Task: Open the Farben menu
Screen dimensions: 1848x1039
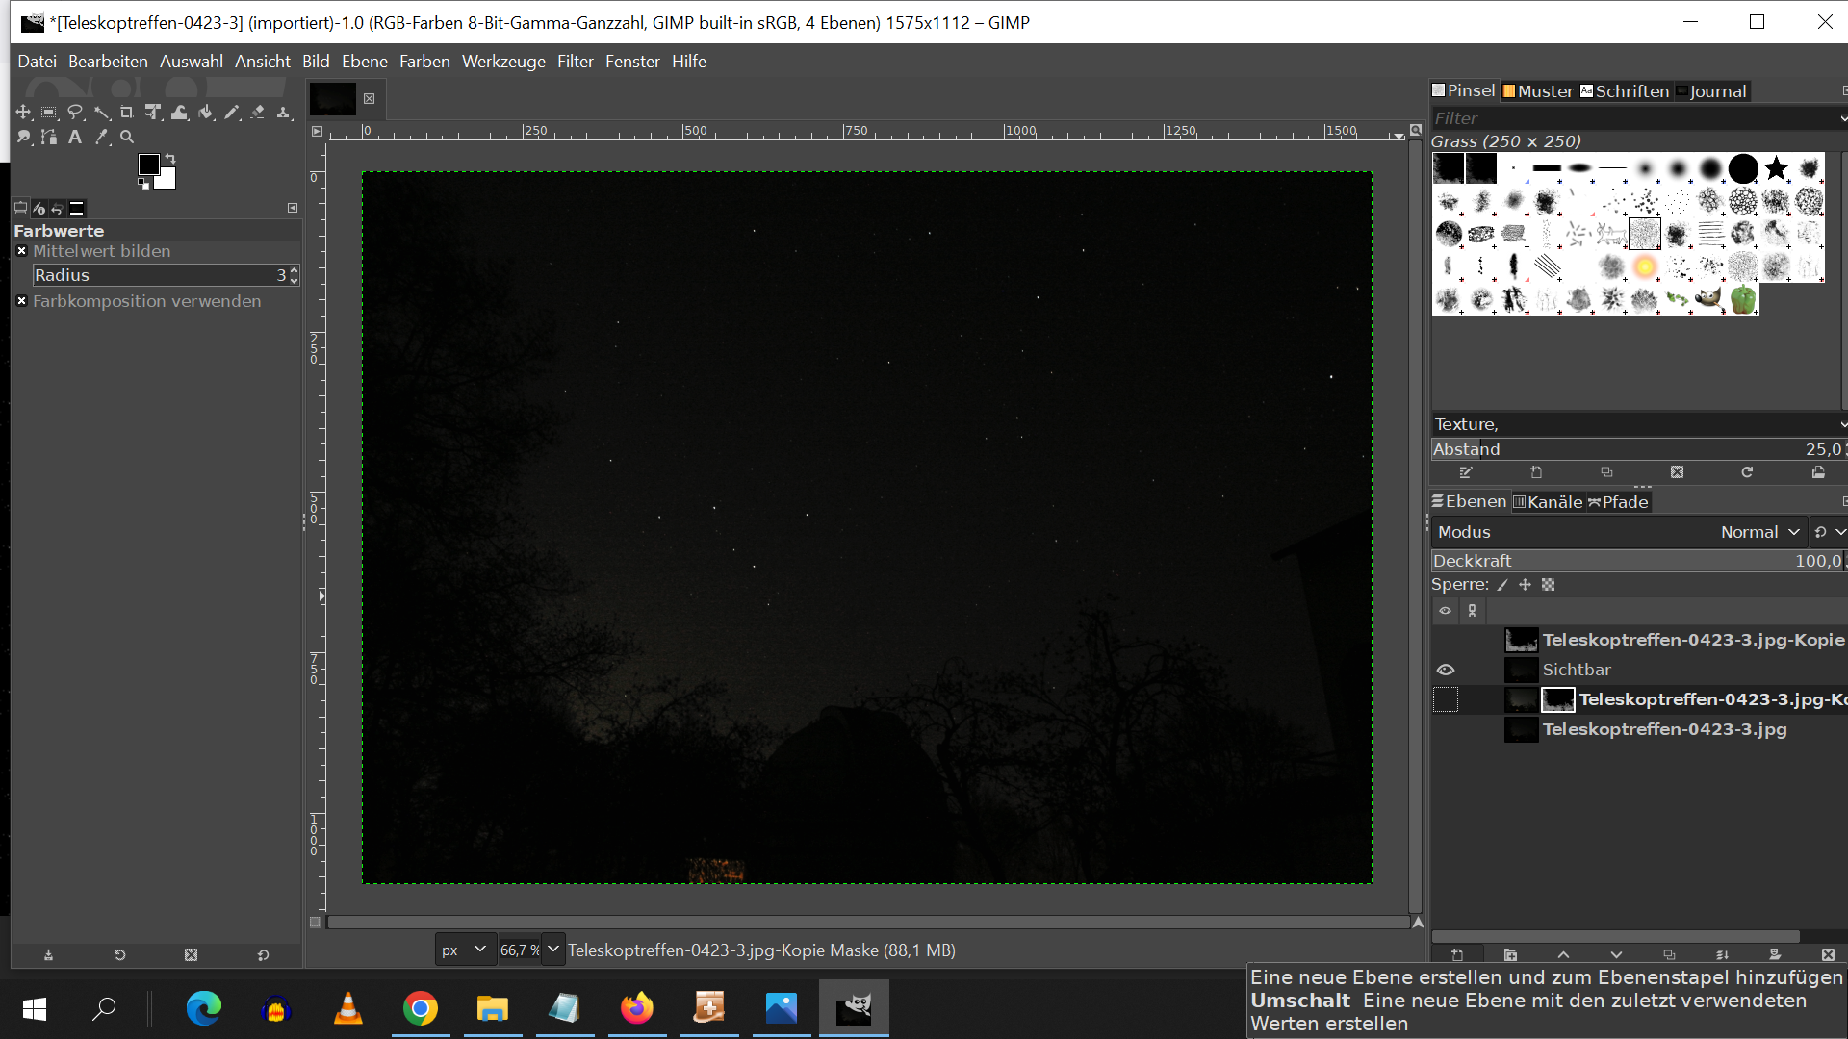Action: click(x=424, y=62)
